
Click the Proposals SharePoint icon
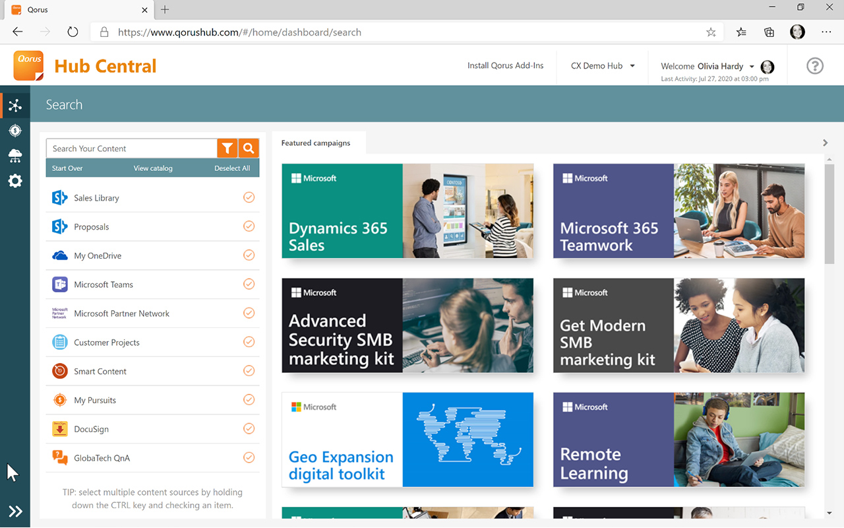[60, 226]
